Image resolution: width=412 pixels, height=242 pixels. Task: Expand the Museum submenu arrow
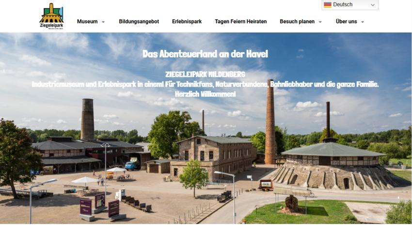[103, 22]
